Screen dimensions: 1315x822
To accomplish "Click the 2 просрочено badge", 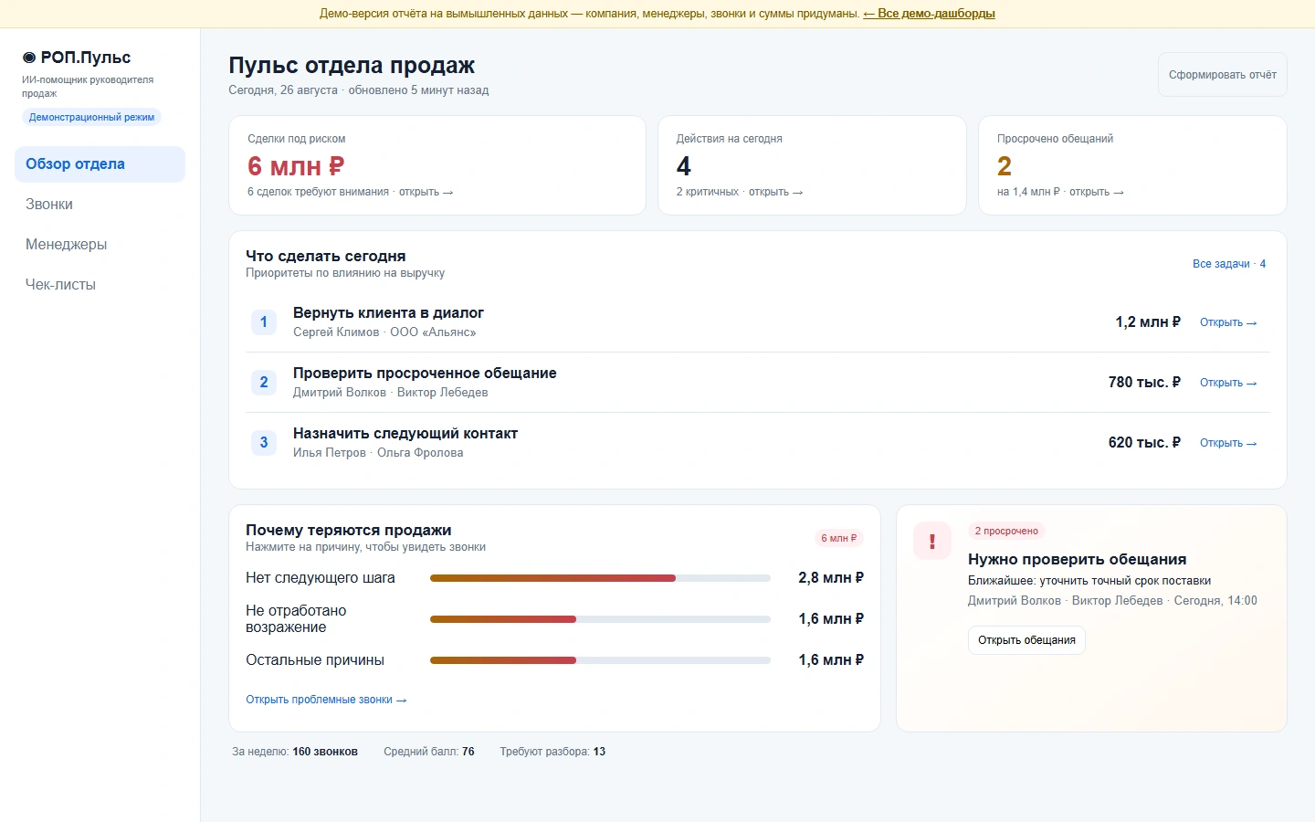I will pyautogui.click(x=1006, y=531).
